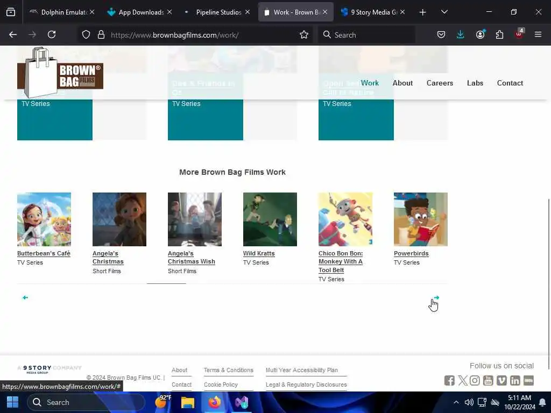Open Windows notifications bell
The image size is (551, 413).
tap(542, 402)
